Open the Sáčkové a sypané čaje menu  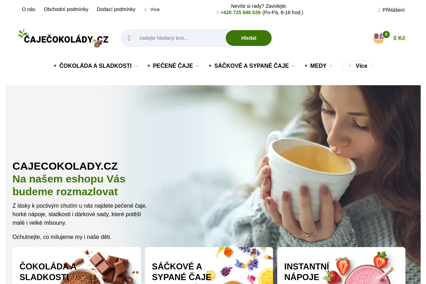point(251,66)
